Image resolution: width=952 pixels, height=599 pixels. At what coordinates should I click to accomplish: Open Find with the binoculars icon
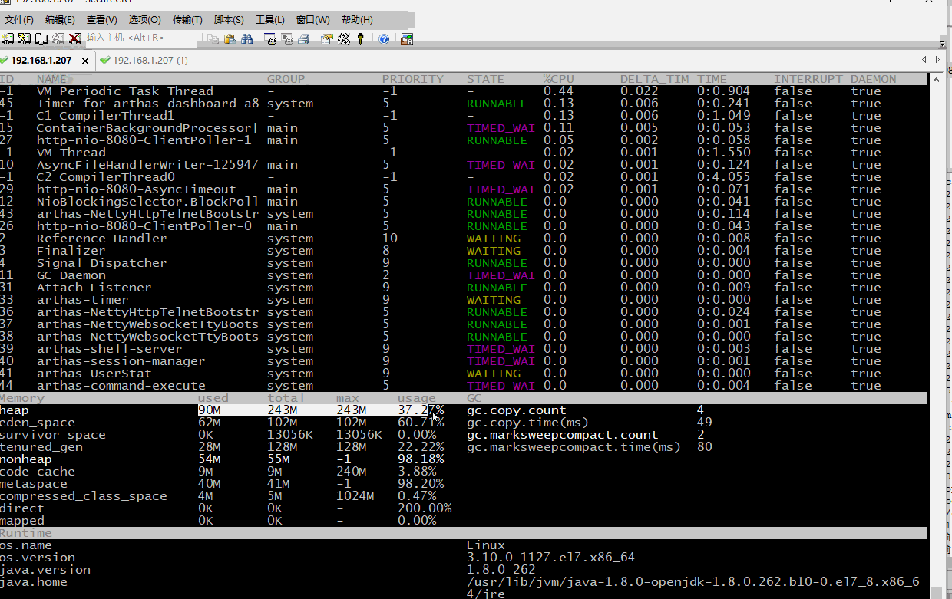tap(246, 38)
